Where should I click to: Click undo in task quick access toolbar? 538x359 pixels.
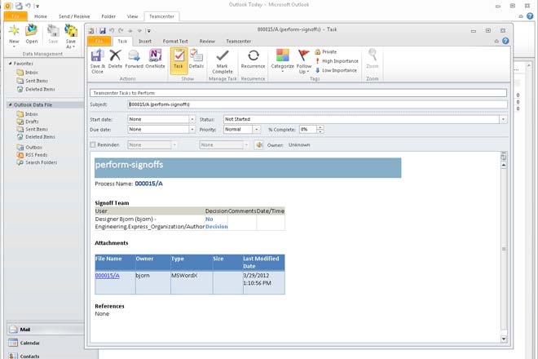(112, 30)
